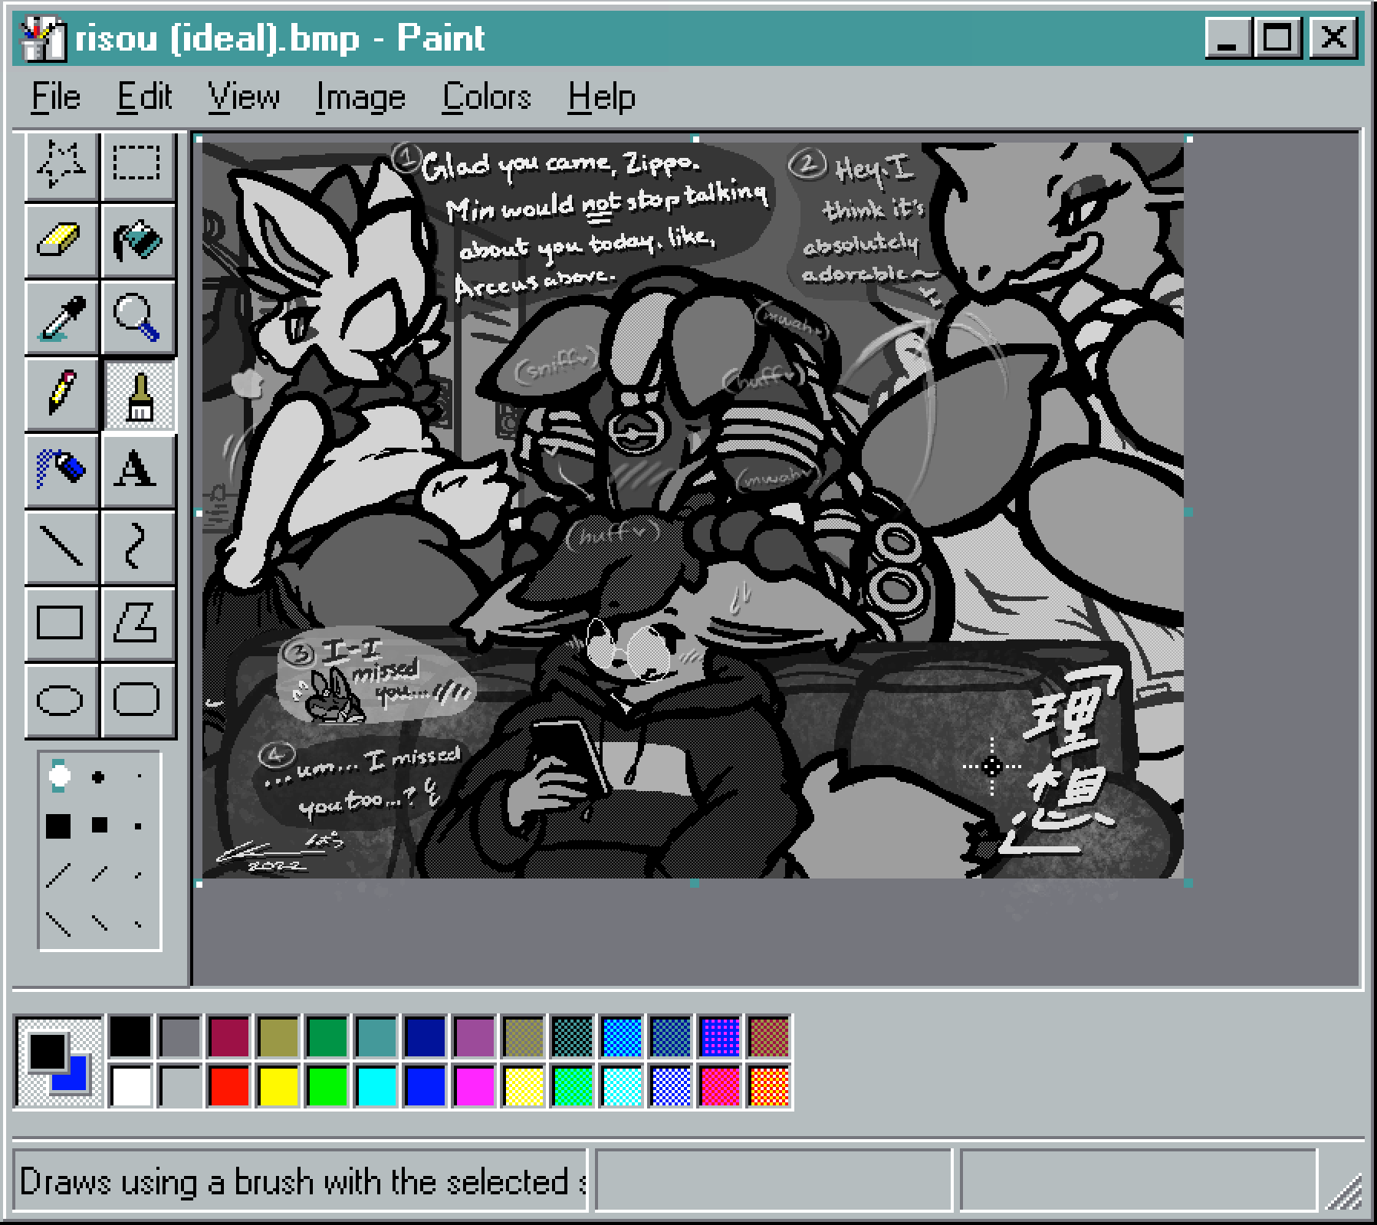Open the Edit menu

145,97
